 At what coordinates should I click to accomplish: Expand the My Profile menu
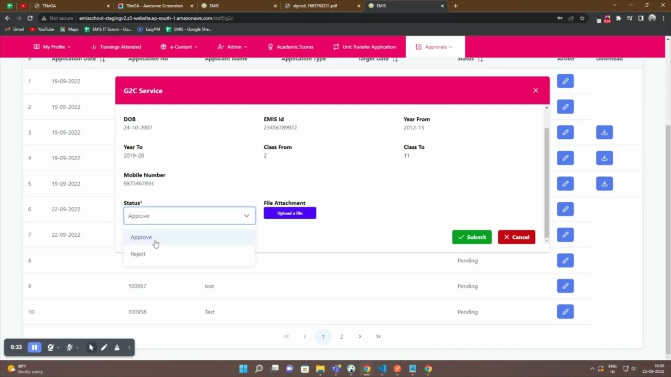tap(52, 47)
